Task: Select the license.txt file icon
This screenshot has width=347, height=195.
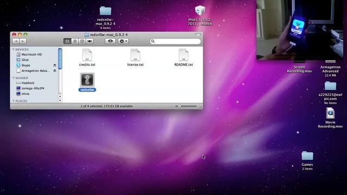Action: tap(135, 55)
